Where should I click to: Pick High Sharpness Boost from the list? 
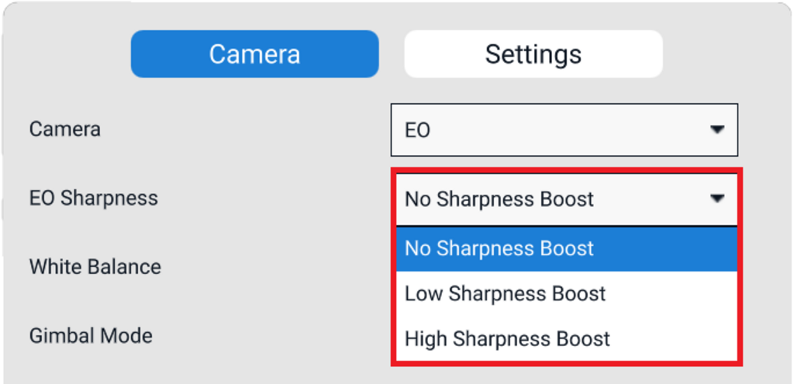pos(507,339)
